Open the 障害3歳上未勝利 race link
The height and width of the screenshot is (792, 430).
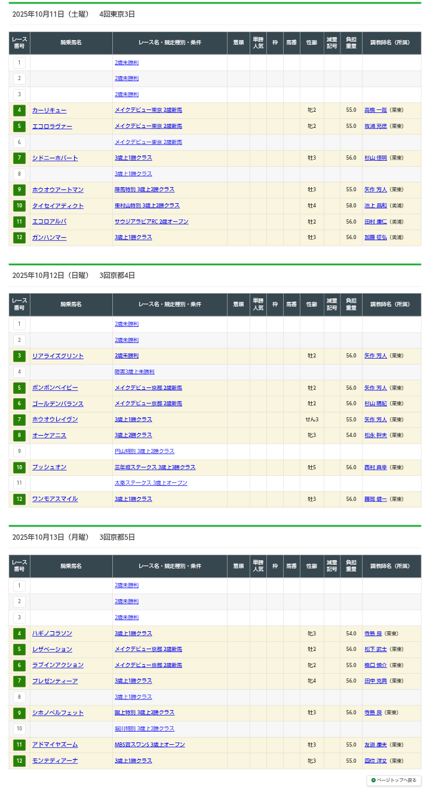pyautogui.click(x=134, y=372)
